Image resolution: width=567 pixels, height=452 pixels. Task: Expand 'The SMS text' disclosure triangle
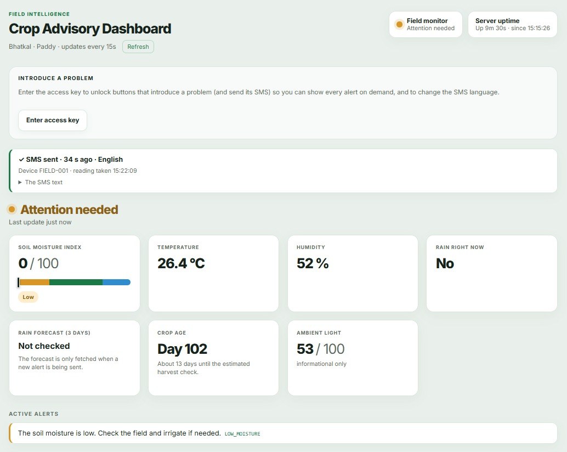coord(20,182)
